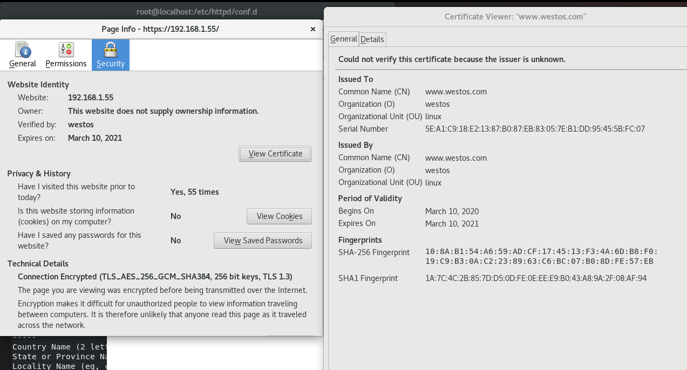This screenshot has width=687, height=370.
Task: Click the Connection Encrypted details line
Action: (155, 277)
